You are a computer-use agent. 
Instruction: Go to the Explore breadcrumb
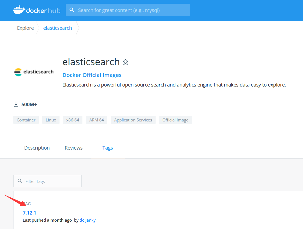[25, 28]
